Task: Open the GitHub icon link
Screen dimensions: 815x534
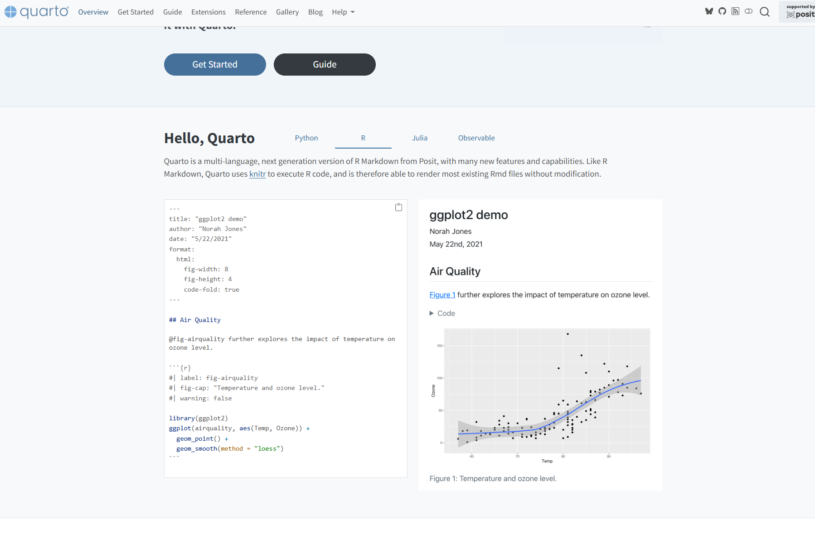Action: click(722, 11)
